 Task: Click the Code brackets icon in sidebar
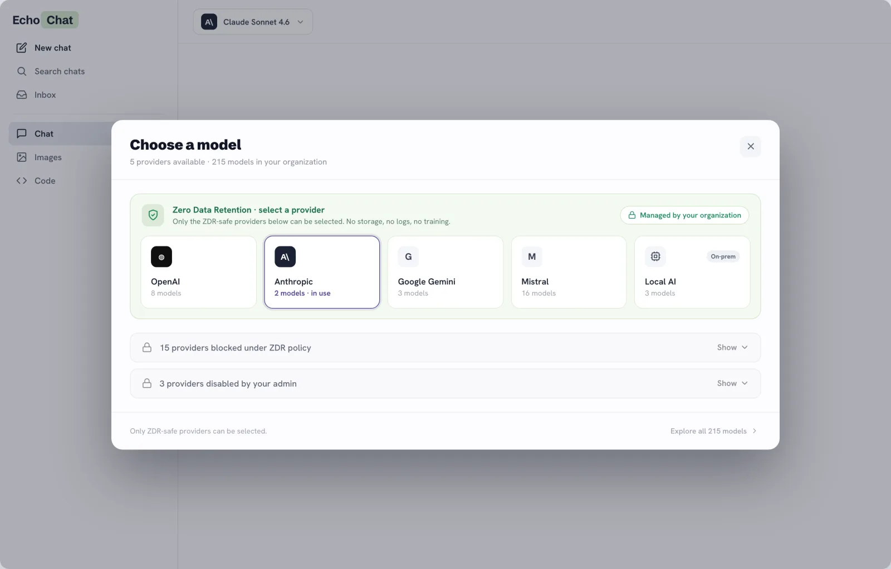(x=22, y=181)
